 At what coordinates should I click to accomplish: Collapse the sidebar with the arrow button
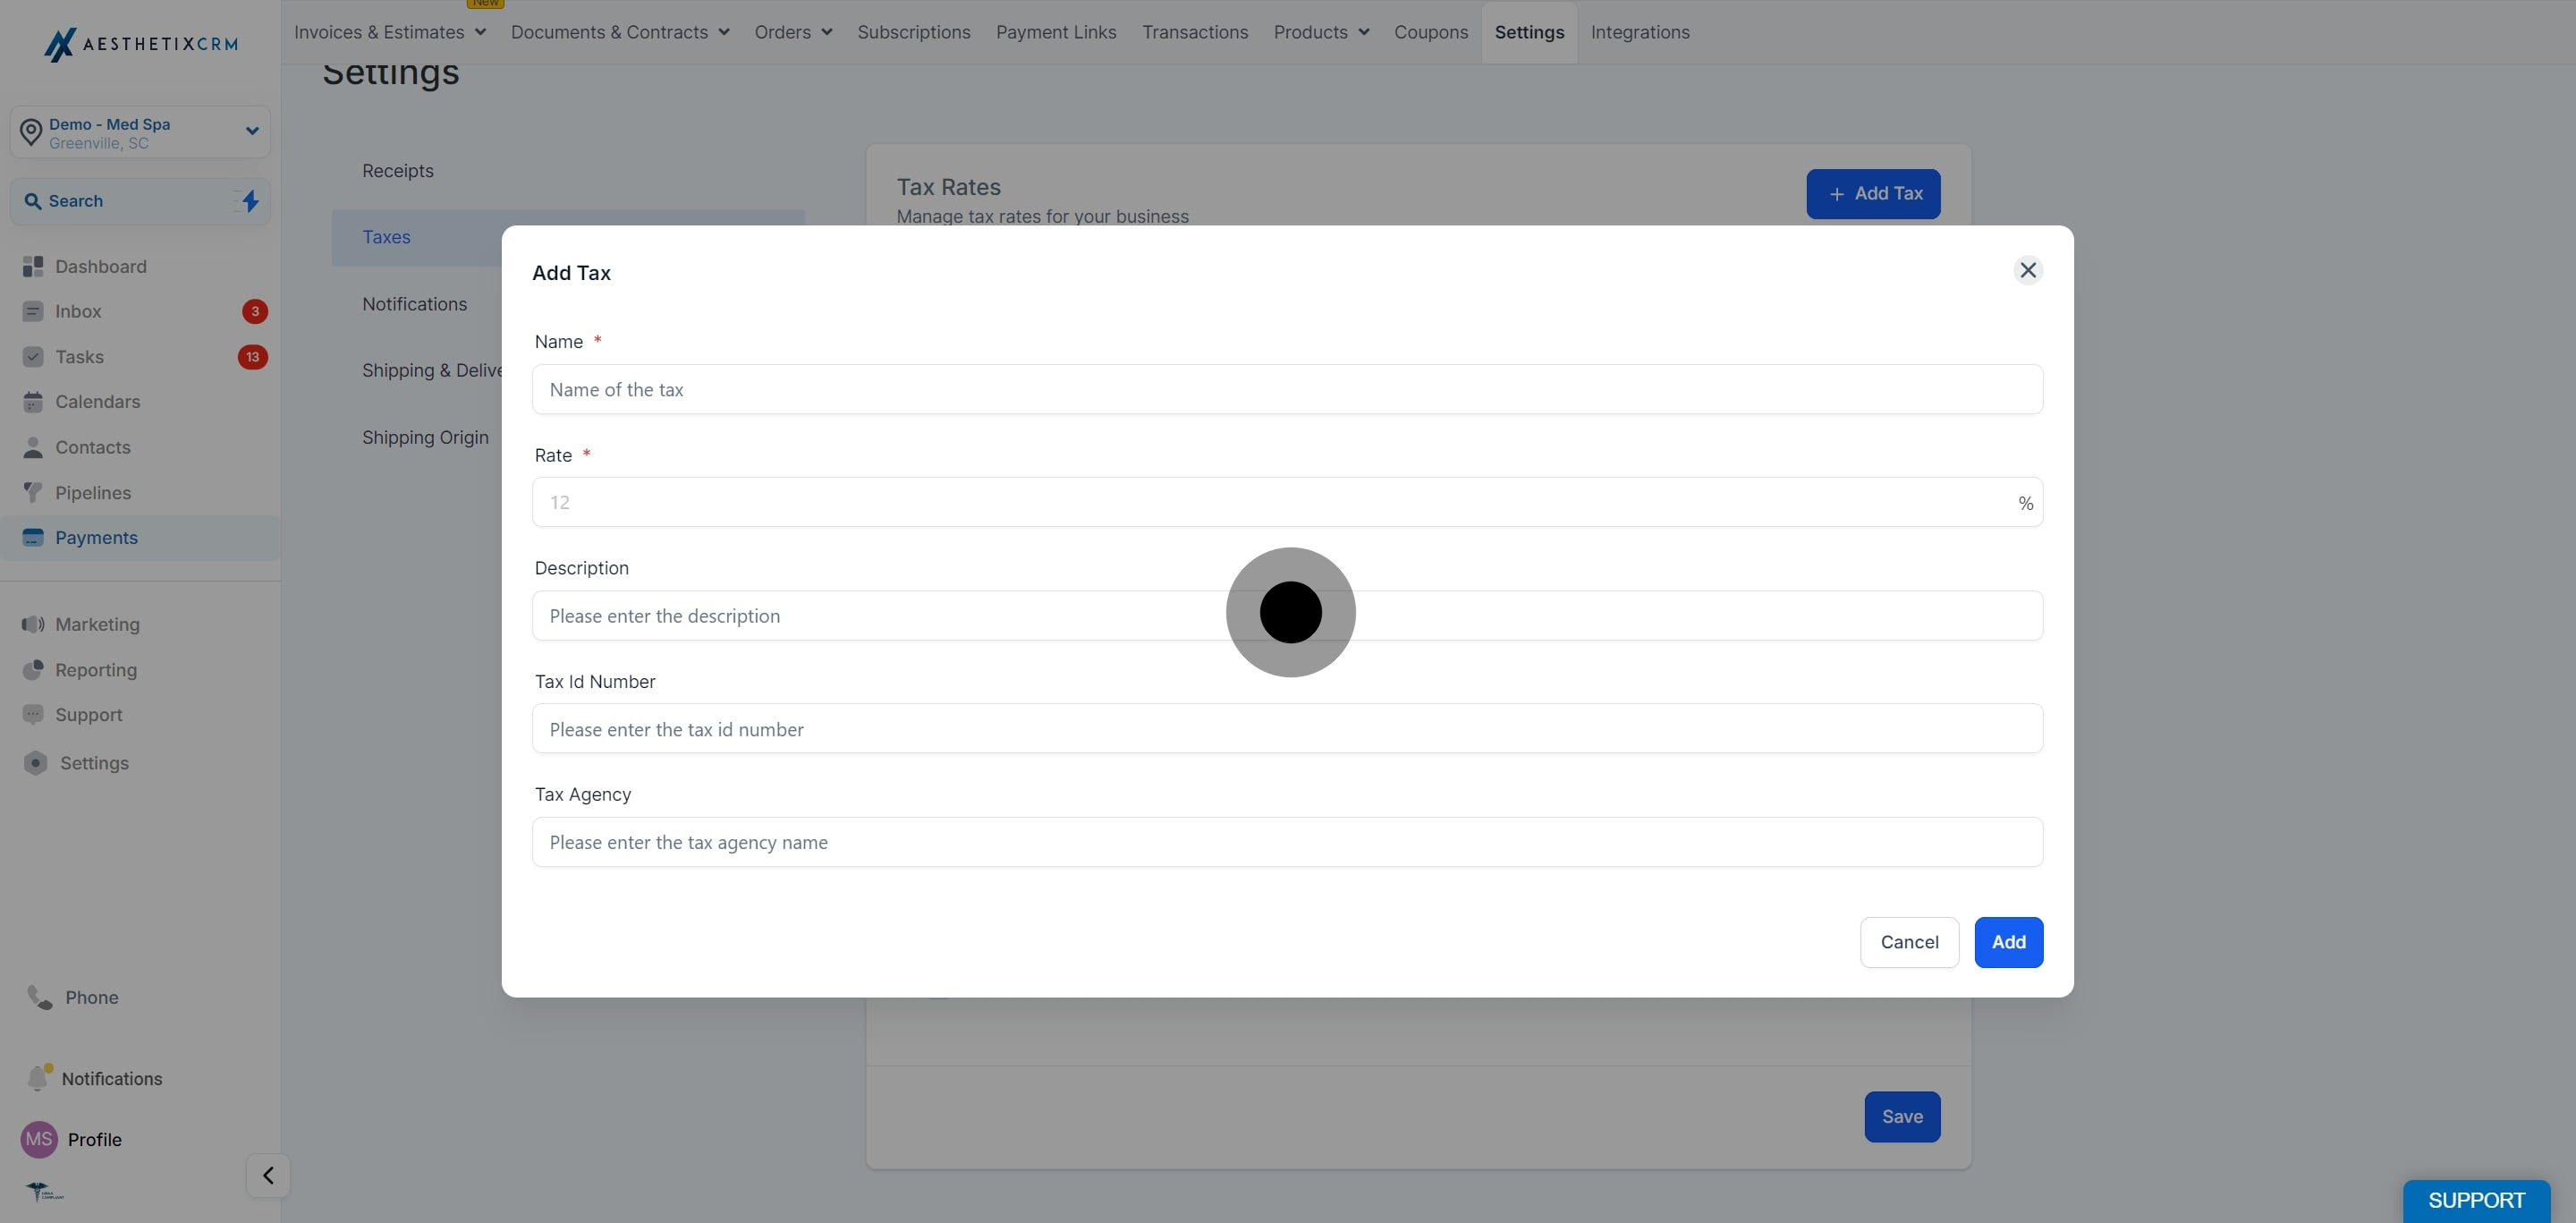click(268, 1175)
